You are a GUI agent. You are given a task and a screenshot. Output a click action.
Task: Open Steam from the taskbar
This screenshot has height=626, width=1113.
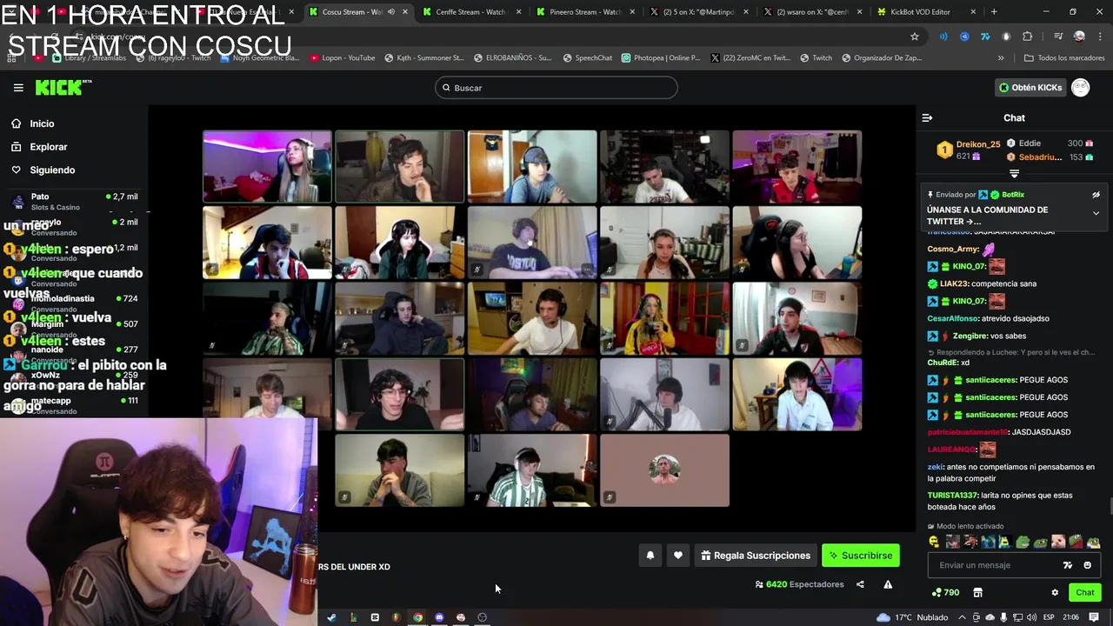pyautogui.click(x=331, y=617)
